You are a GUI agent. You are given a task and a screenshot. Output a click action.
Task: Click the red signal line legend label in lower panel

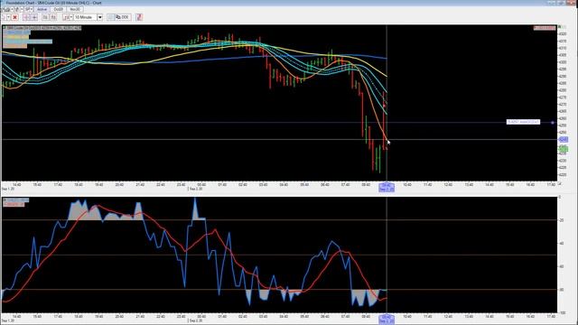click(x=14, y=204)
